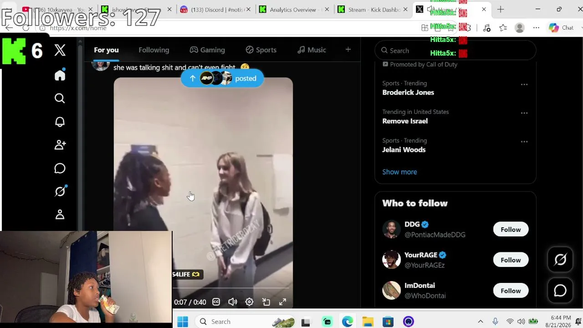583x328 pixels.
Task: Open the Broderick Jones trend
Action: (x=408, y=92)
